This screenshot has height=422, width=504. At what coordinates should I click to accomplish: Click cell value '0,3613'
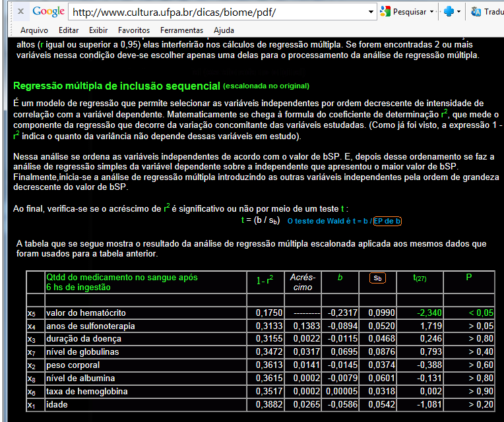(269, 365)
